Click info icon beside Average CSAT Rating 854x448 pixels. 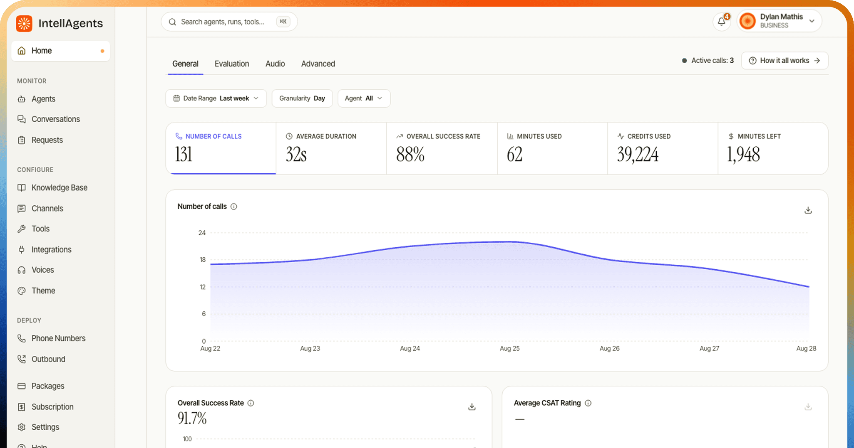588,403
